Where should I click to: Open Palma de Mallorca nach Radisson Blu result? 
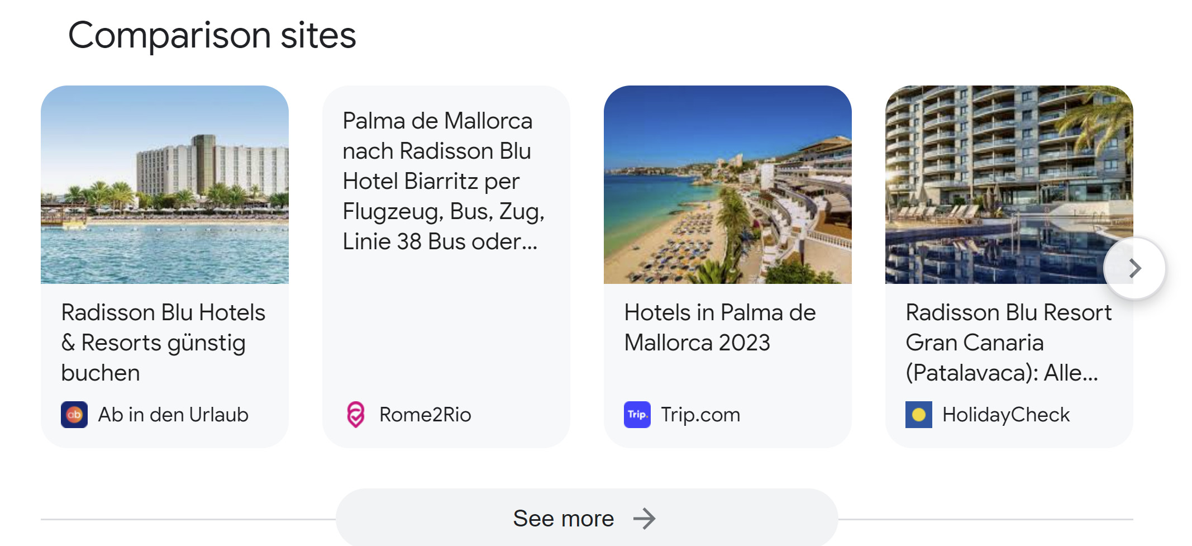(443, 181)
